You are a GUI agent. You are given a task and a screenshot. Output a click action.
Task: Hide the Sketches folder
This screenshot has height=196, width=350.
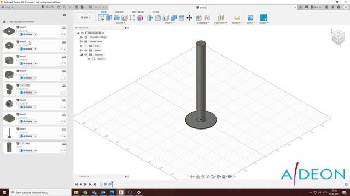(86, 54)
